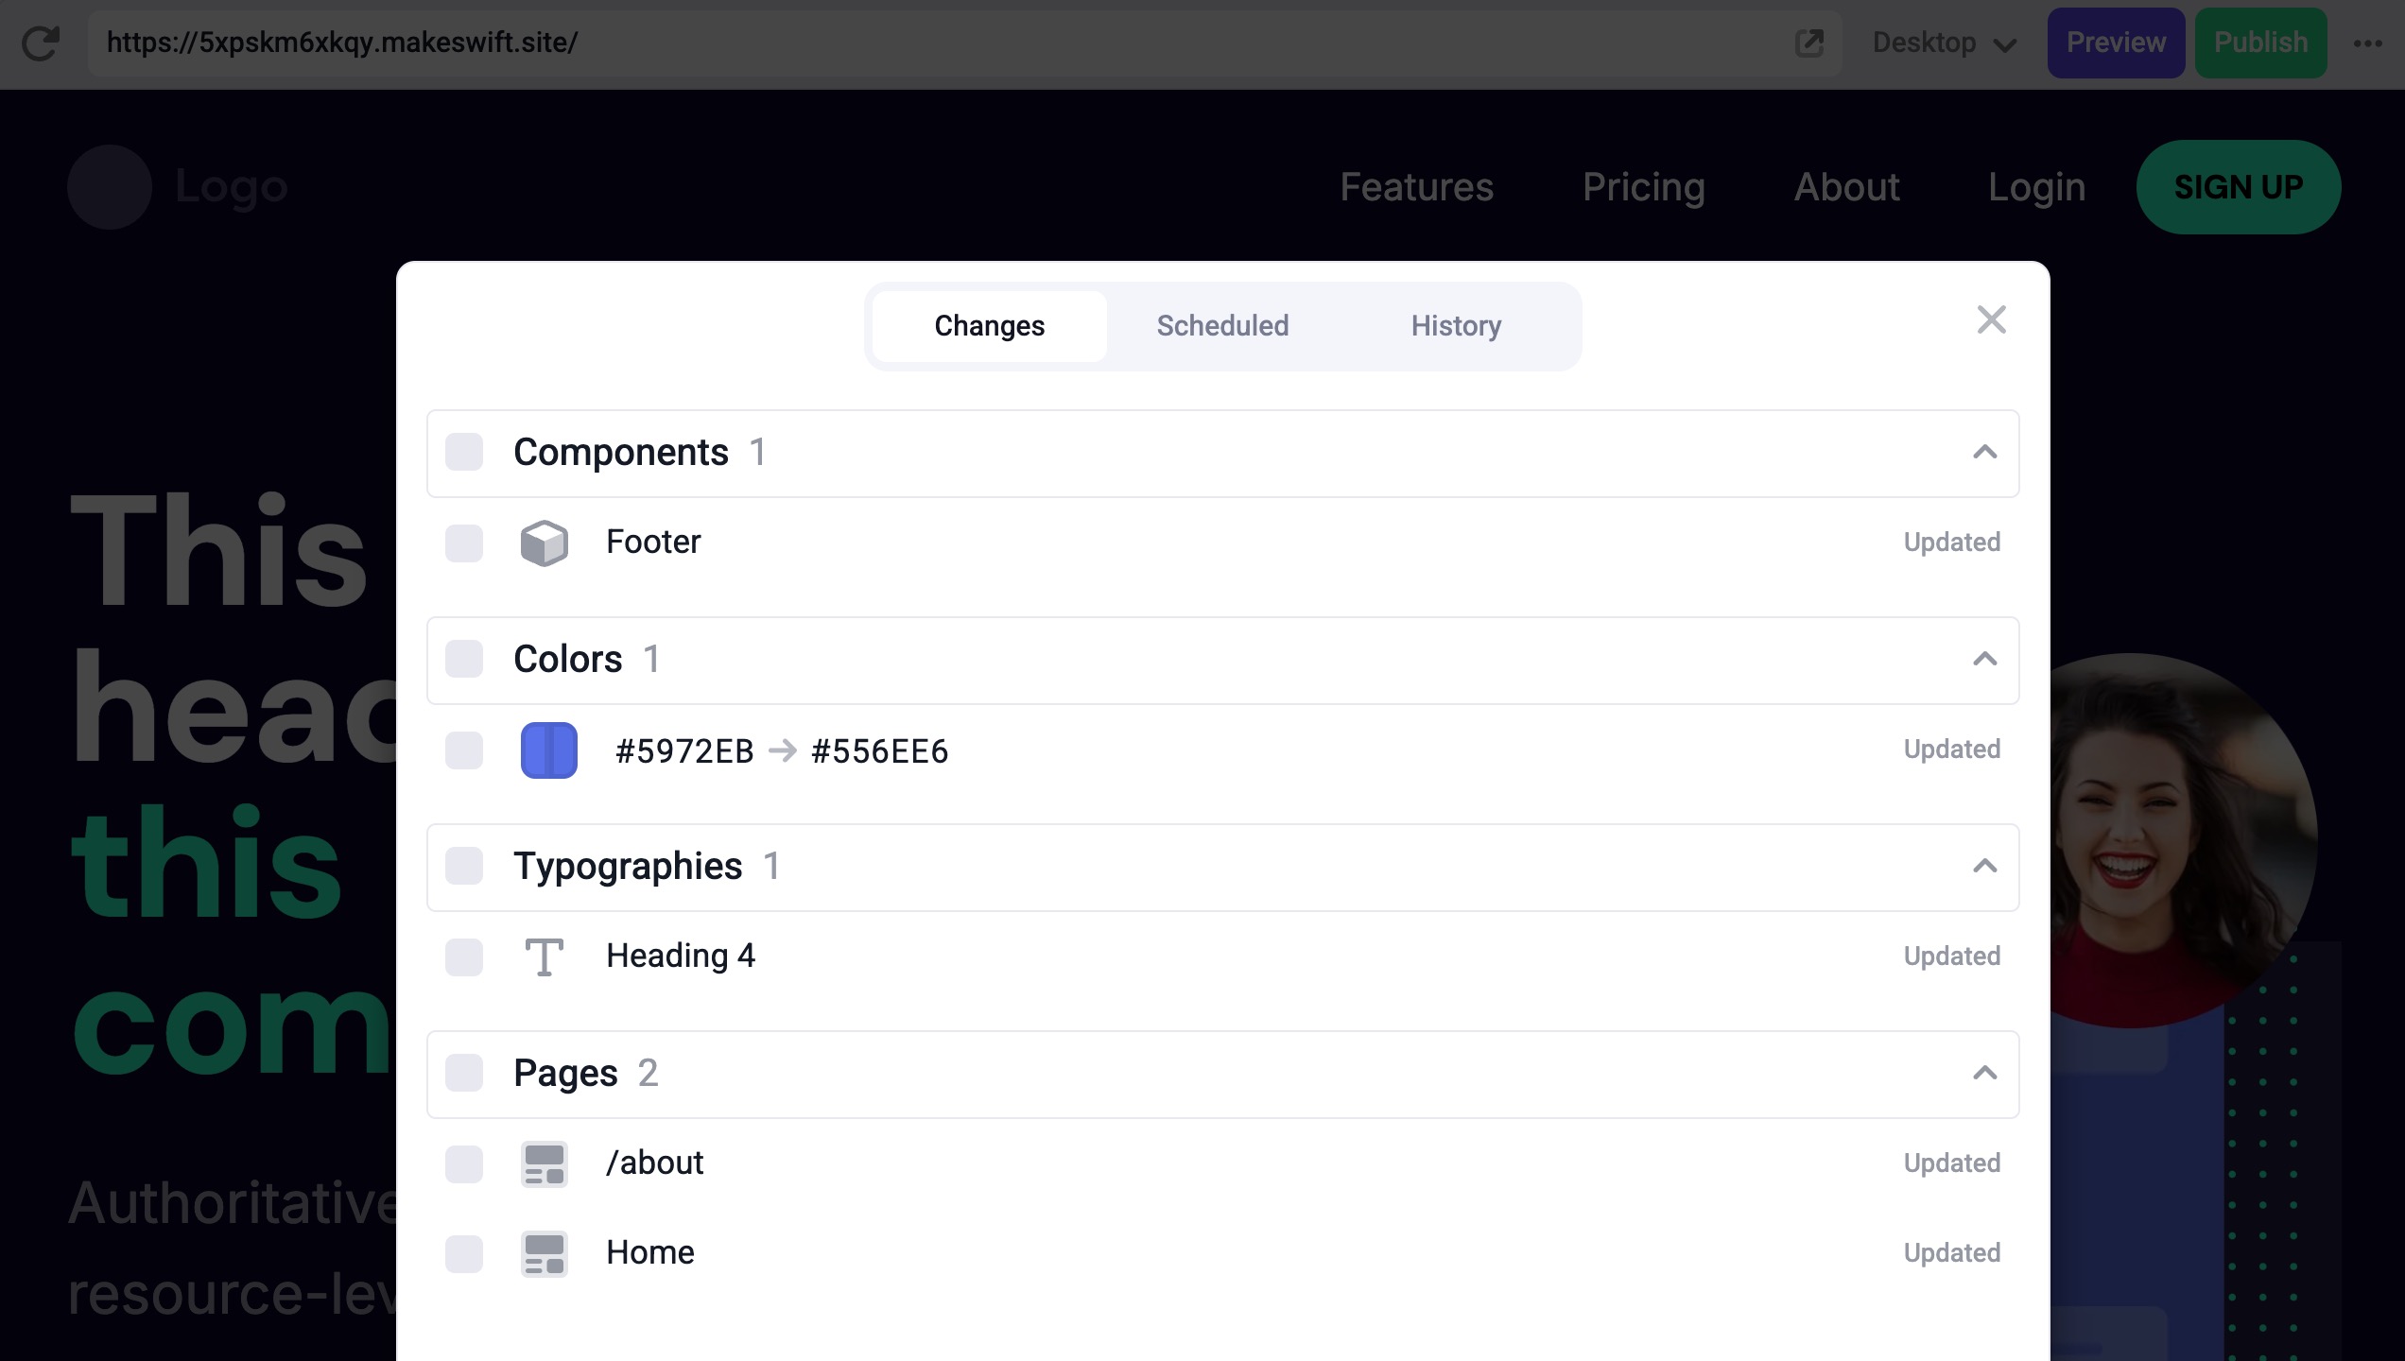Screen dimensions: 2405x1361
Task: Check the Footer component checkbox
Action: click(x=464, y=543)
